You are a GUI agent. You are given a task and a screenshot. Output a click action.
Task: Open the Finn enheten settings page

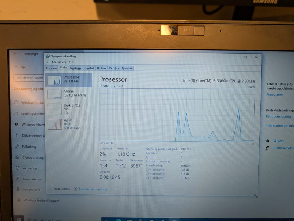tap(32, 179)
